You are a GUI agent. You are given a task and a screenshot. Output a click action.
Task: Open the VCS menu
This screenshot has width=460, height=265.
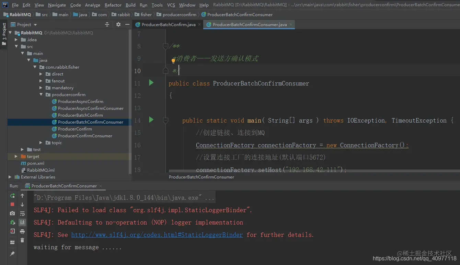click(171, 5)
